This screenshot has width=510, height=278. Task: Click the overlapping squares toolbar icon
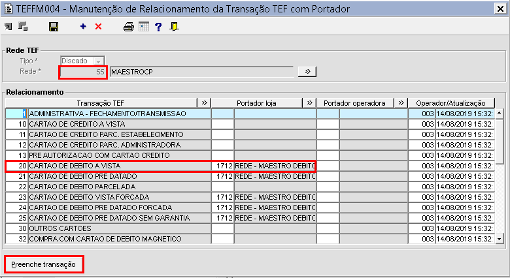[x=23, y=26]
